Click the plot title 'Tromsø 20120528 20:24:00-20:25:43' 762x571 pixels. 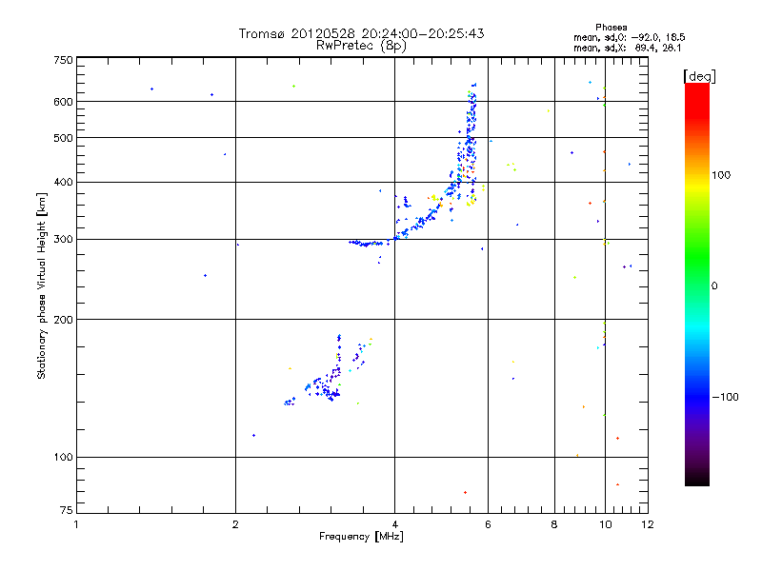[x=361, y=33]
